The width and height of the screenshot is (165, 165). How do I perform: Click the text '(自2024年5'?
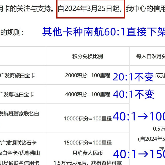point(151,139)
